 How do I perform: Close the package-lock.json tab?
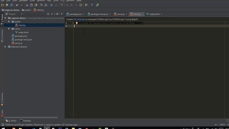(x=110, y=14)
